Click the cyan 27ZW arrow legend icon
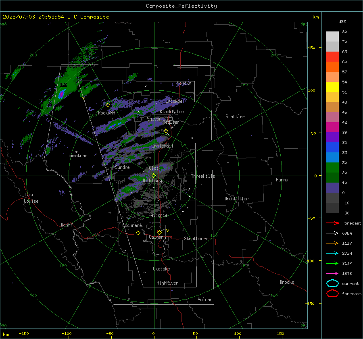Viewport: 363px width, 339px height. pos(332,254)
